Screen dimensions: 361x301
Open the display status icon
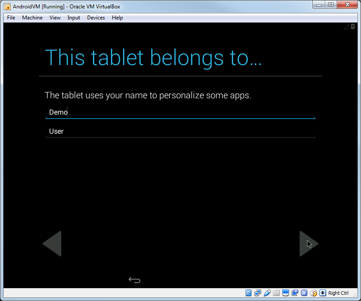285,293
